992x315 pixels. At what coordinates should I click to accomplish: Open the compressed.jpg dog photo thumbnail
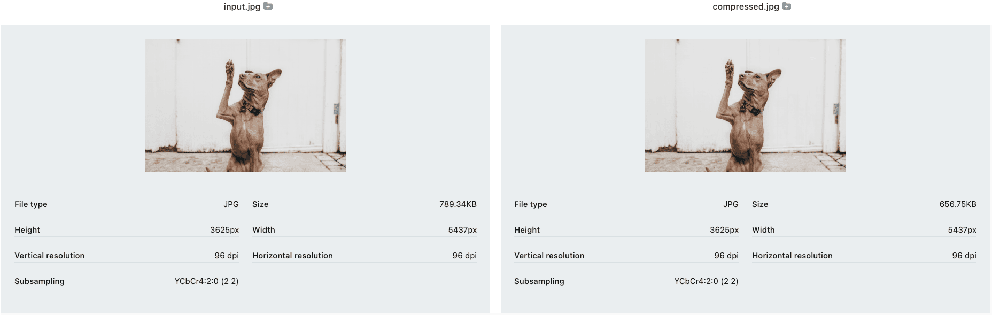tap(745, 105)
